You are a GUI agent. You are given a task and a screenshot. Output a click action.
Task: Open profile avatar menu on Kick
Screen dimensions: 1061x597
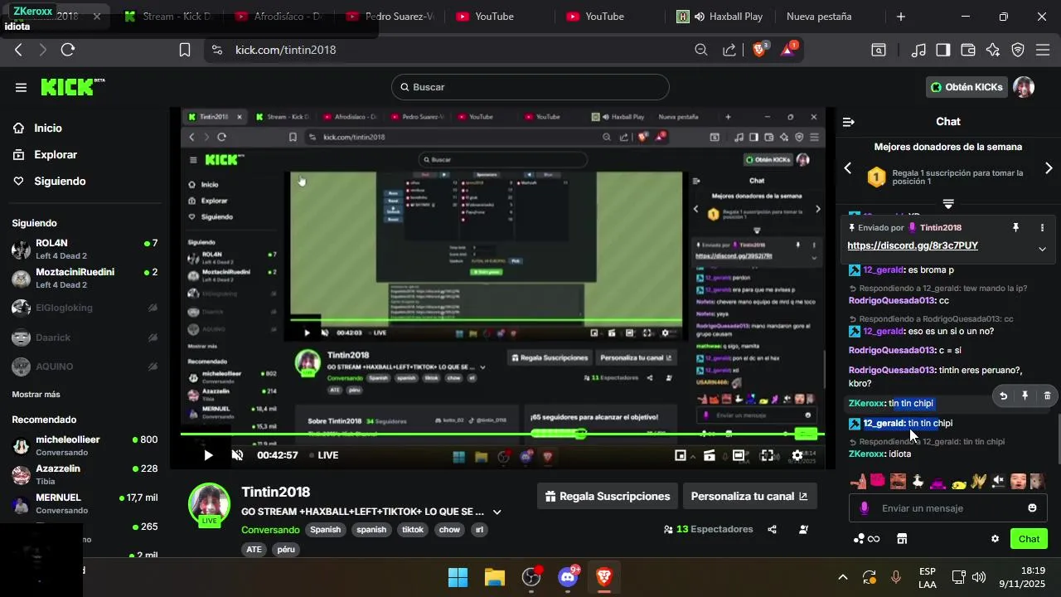(1024, 87)
